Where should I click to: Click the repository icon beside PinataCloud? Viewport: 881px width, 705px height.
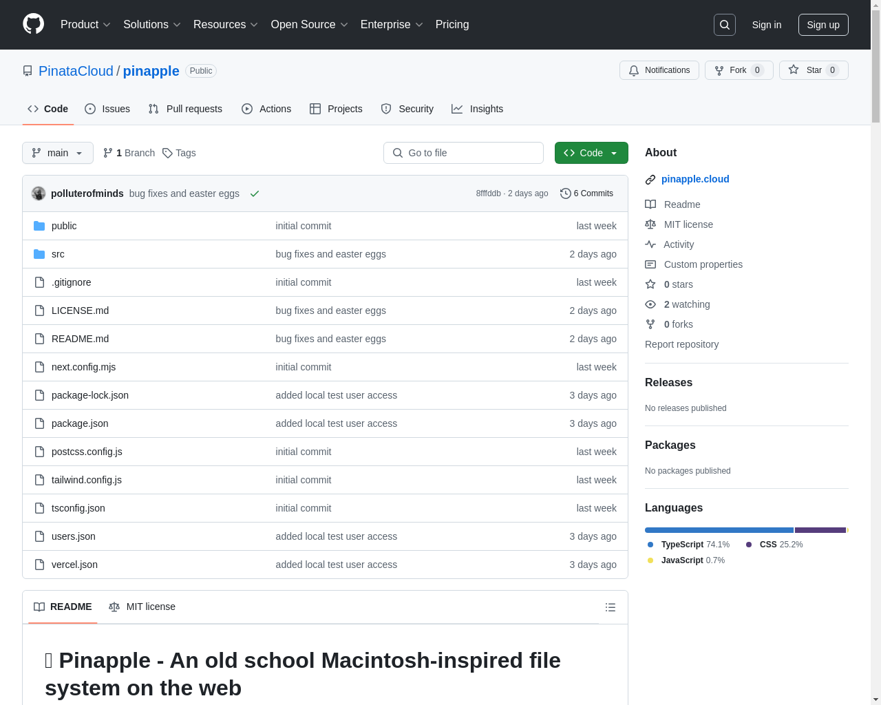click(28, 71)
